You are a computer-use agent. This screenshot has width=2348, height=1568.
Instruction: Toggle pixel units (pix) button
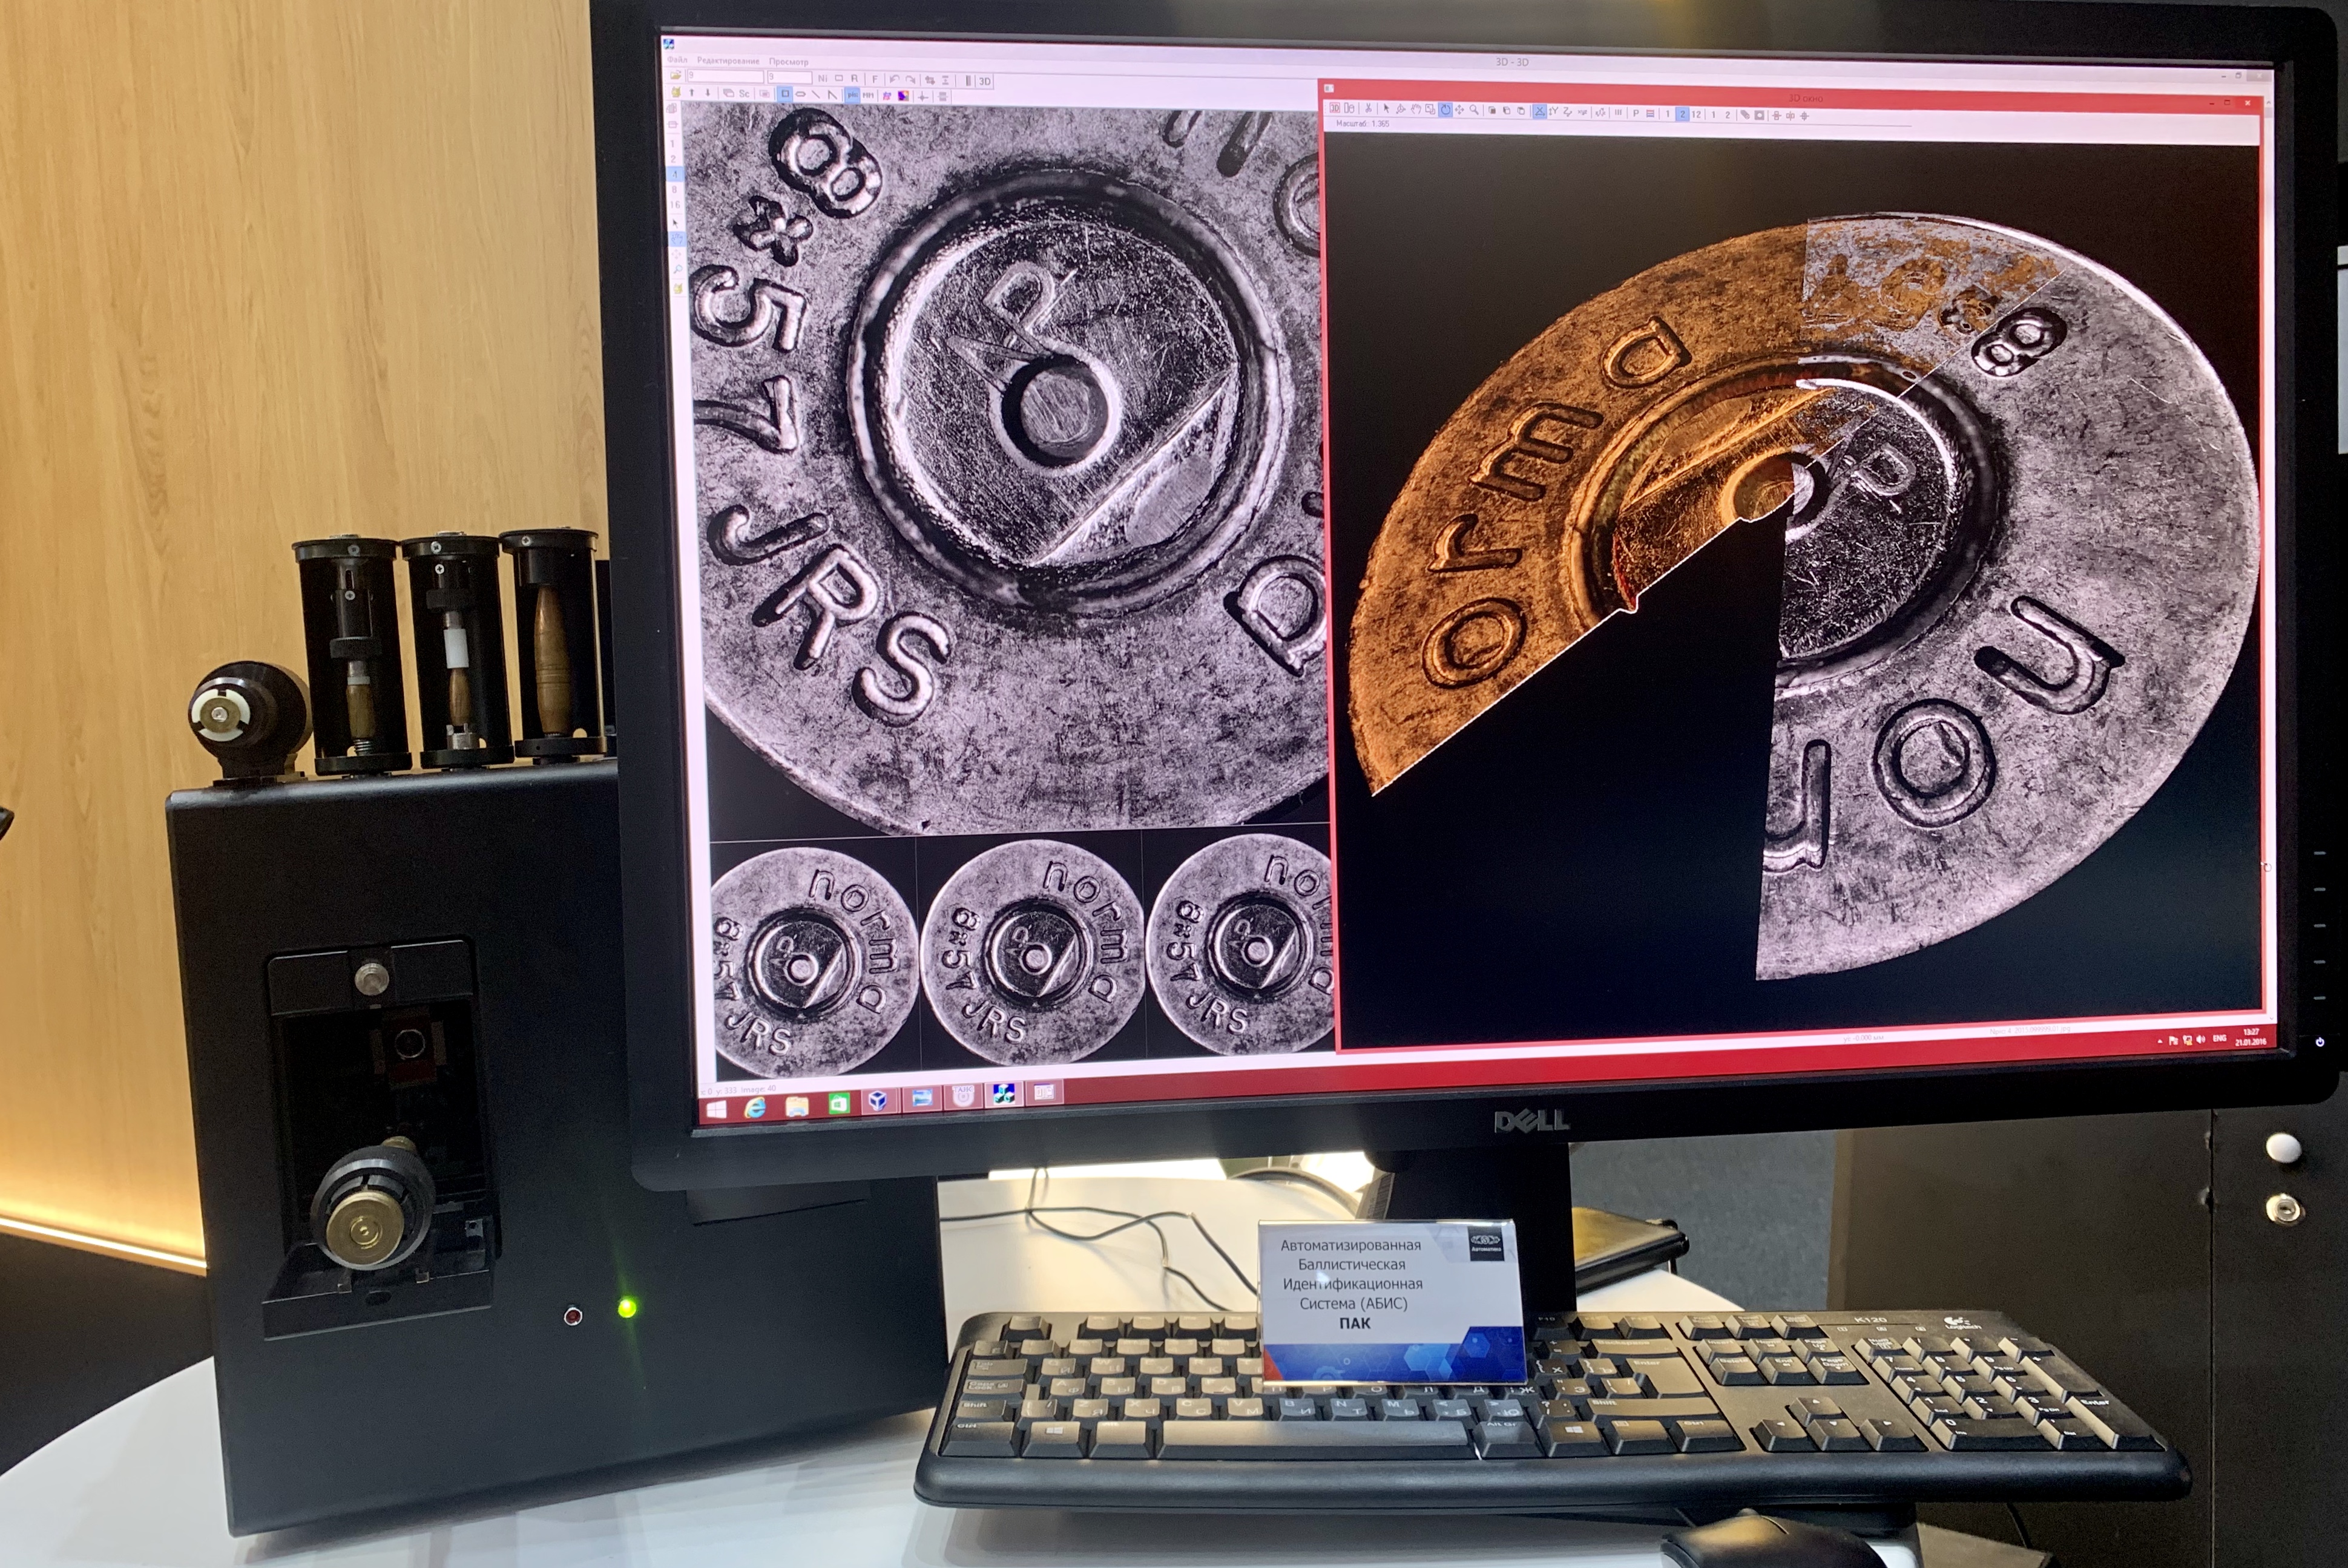pyautogui.click(x=852, y=96)
